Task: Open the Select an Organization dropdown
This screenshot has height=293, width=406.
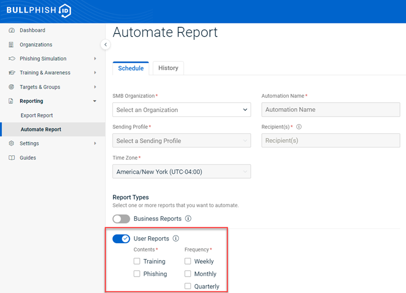Action: click(x=182, y=110)
